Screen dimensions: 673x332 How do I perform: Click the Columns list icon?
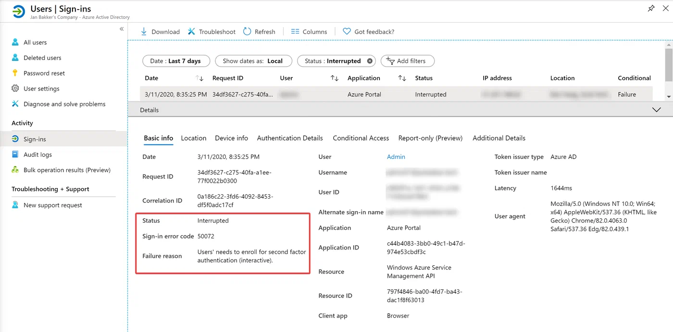click(295, 32)
